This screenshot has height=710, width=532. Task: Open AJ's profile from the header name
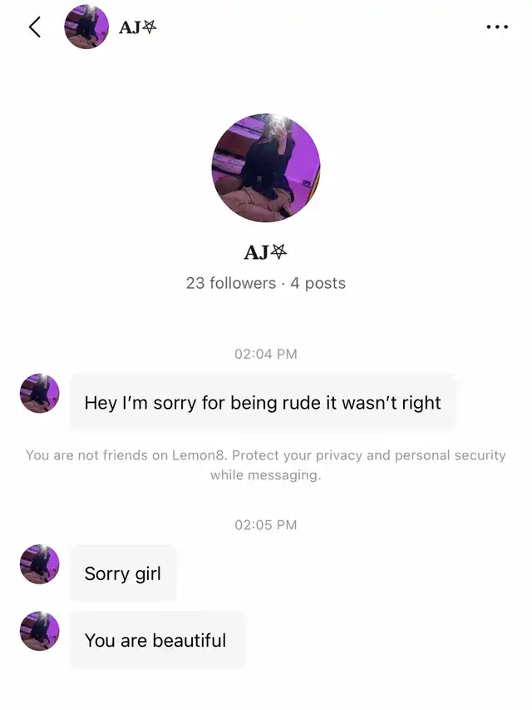[137, 27]
